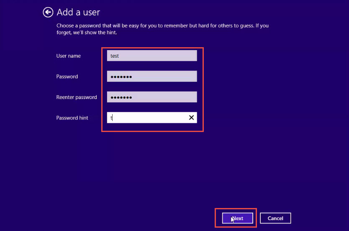Viewport: 349px width, 231px height.
Task: Click the 'Choose a password' instruction text
Action: click(x=162, y=29)
